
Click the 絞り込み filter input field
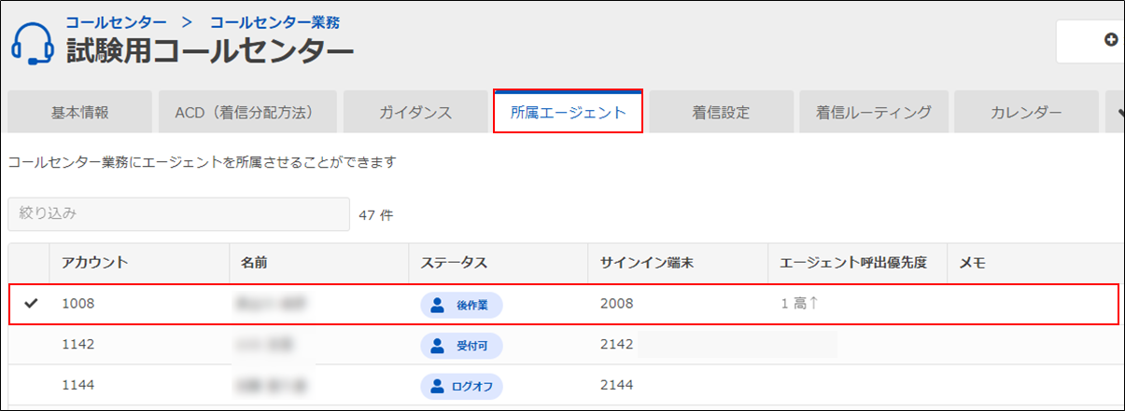click(x=179, y=213)
